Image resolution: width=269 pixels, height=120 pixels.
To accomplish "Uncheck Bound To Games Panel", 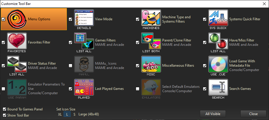I will pos(5,109).
